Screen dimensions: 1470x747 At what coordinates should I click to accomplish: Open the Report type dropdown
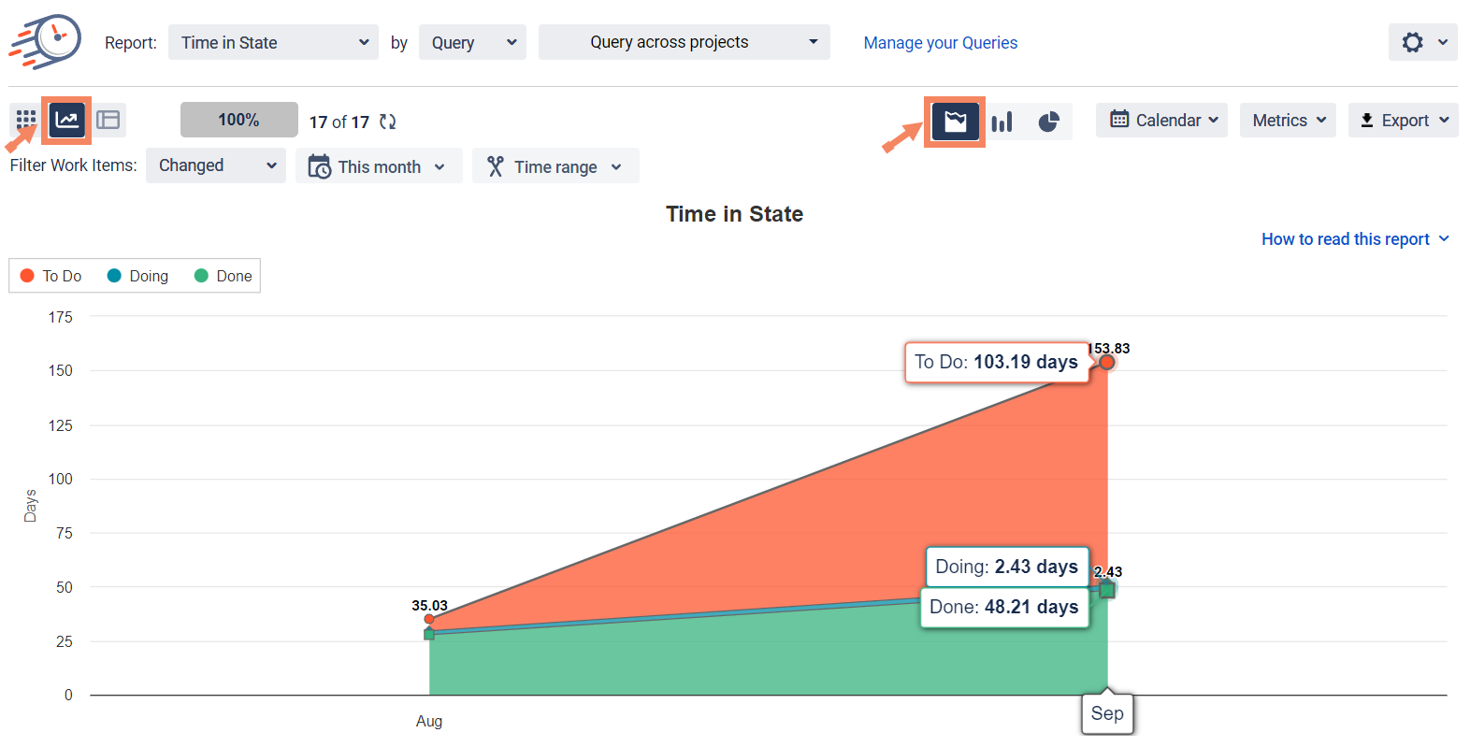click(x=273, y=42)
